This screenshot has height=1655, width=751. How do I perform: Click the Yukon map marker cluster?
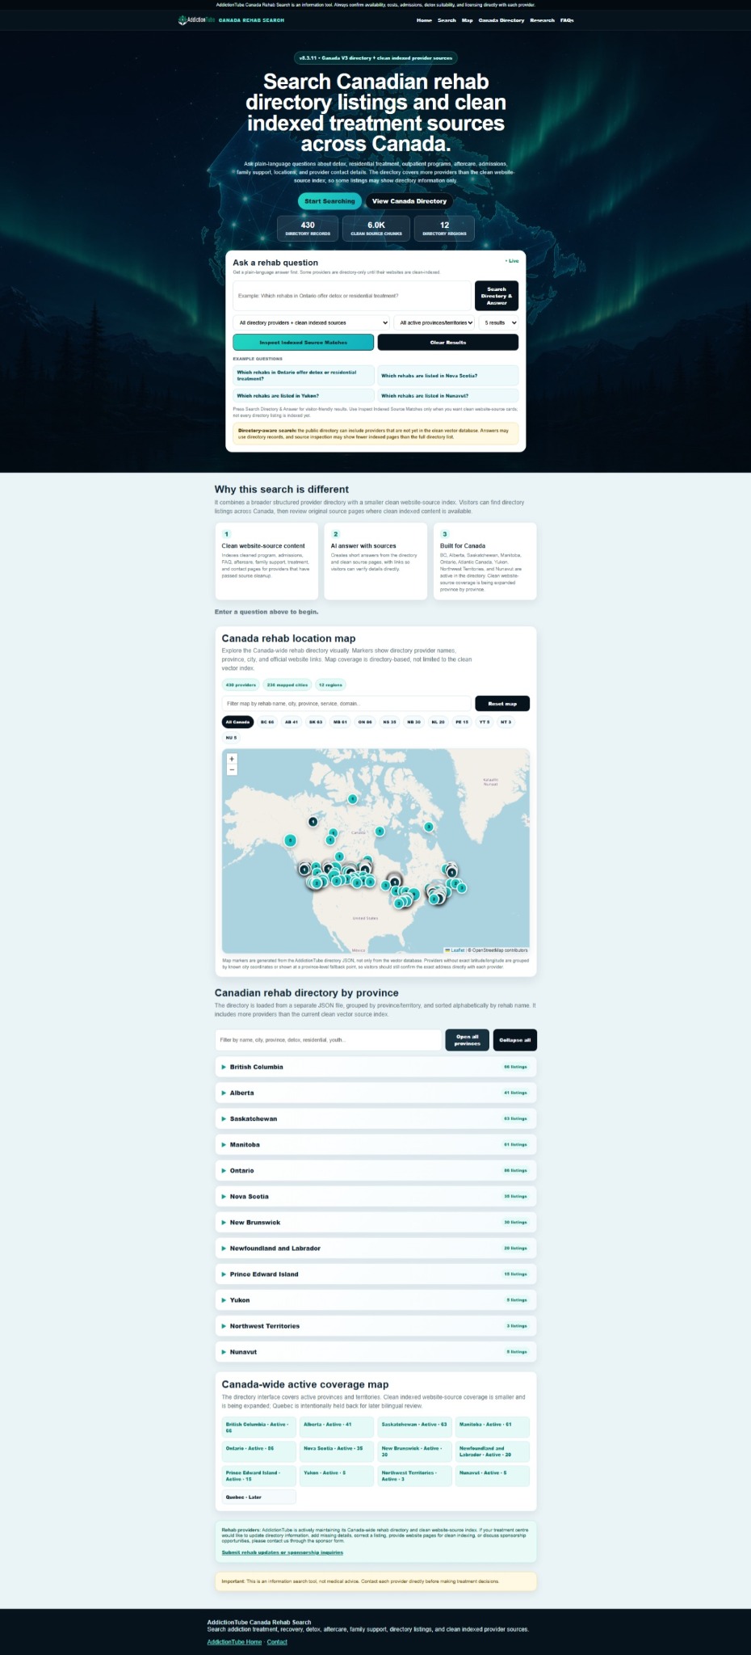(x=291, y=840)
